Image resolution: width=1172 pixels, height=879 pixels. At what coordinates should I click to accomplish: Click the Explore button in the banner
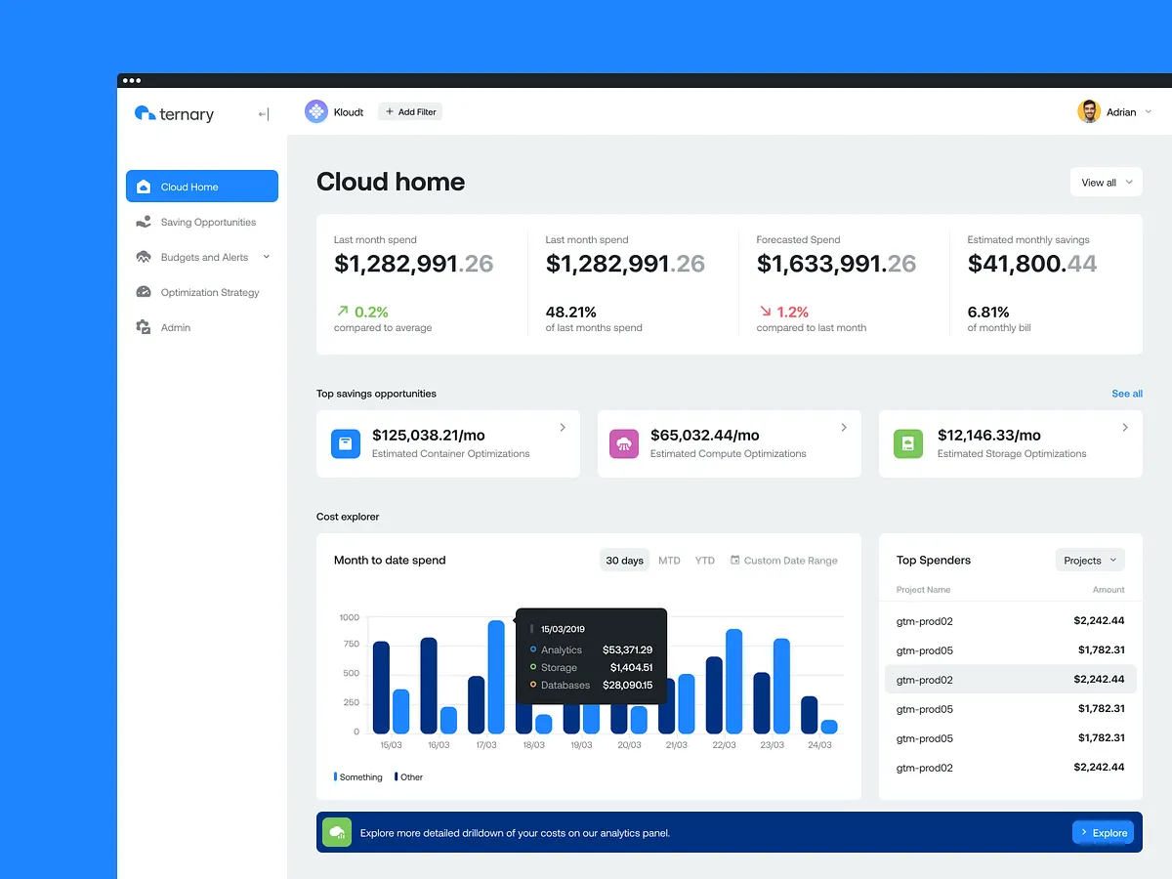tap(1104, 832)
